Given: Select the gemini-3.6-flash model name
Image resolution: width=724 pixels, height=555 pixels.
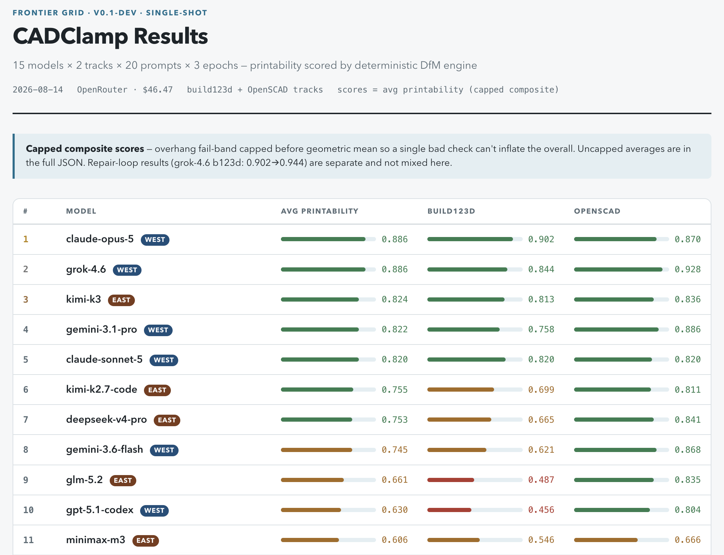Looking at the screenshot, I should pos(104,450).
